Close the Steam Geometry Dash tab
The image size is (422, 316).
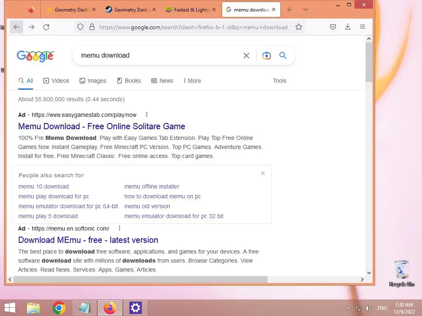[x=154, y=10]
